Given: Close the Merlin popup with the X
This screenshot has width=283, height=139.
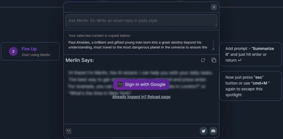Looking at the screenshot, I should point(214,7).
